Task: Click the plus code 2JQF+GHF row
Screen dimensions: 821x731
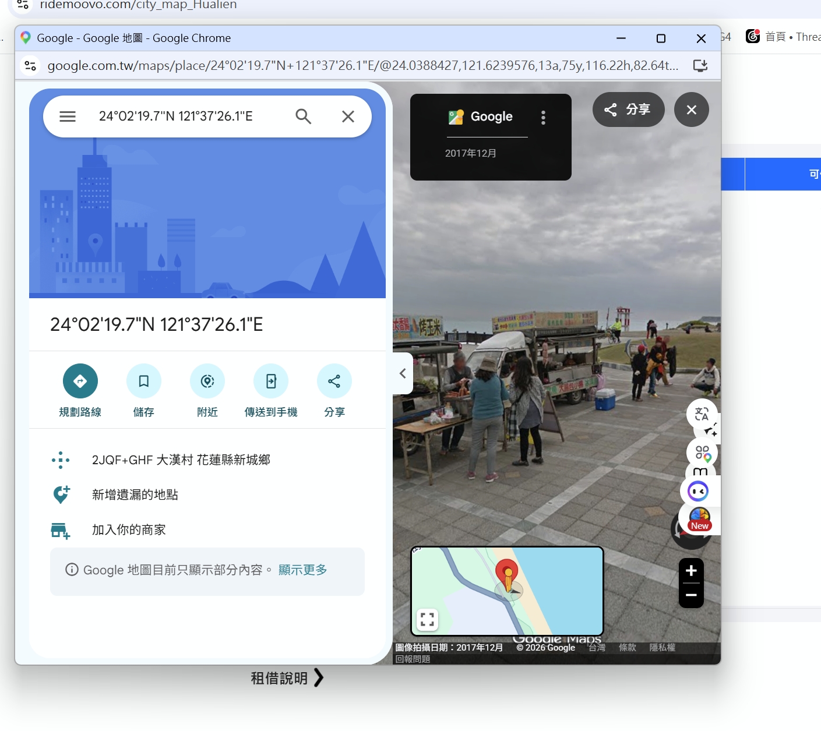Action: point(207,460)
